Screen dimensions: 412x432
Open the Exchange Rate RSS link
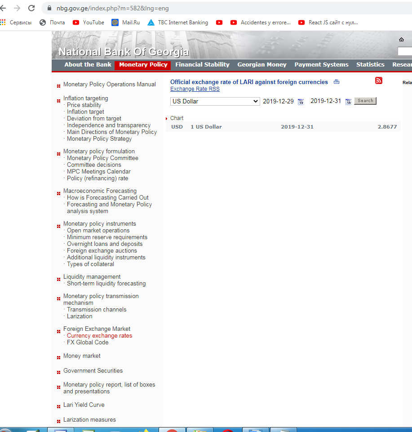tap(195, 89)
